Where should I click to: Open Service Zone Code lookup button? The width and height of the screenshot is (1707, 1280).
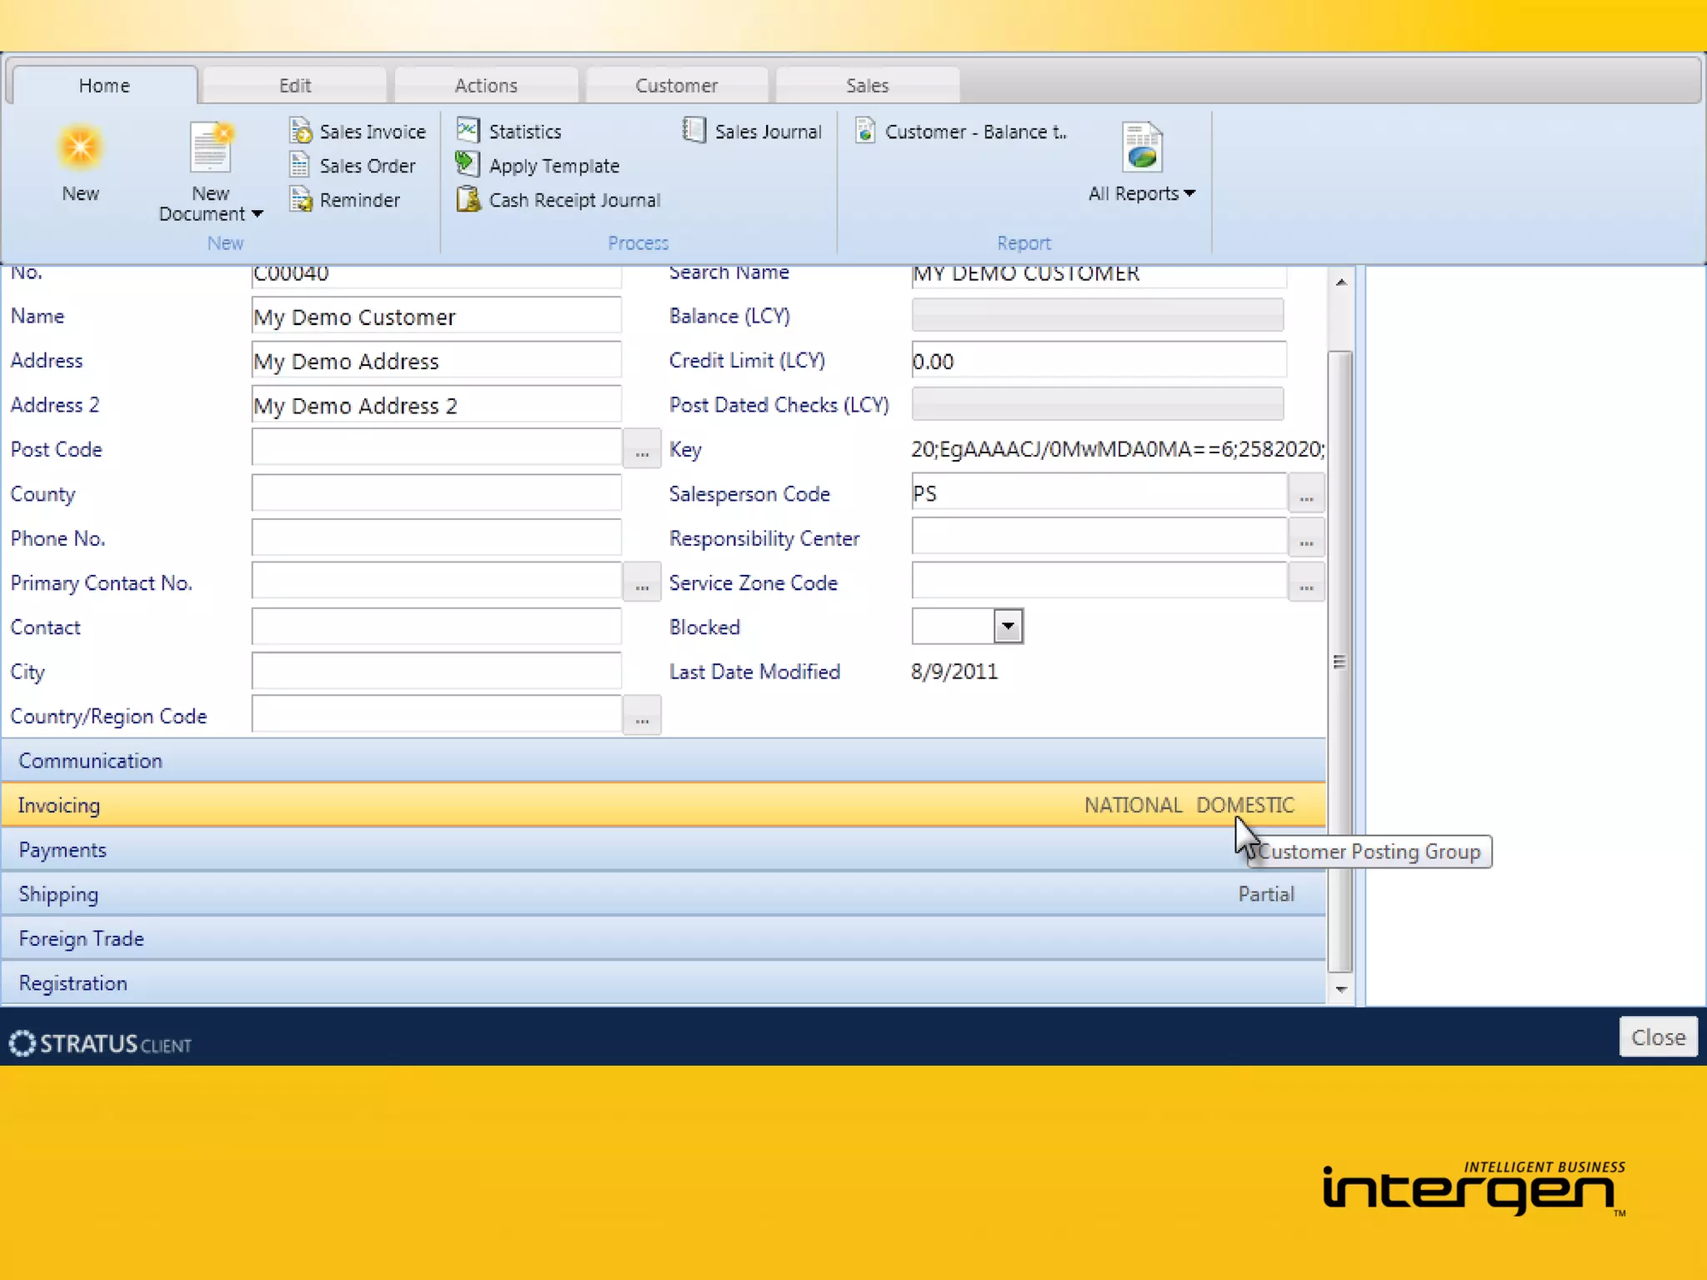(1306, 582)
